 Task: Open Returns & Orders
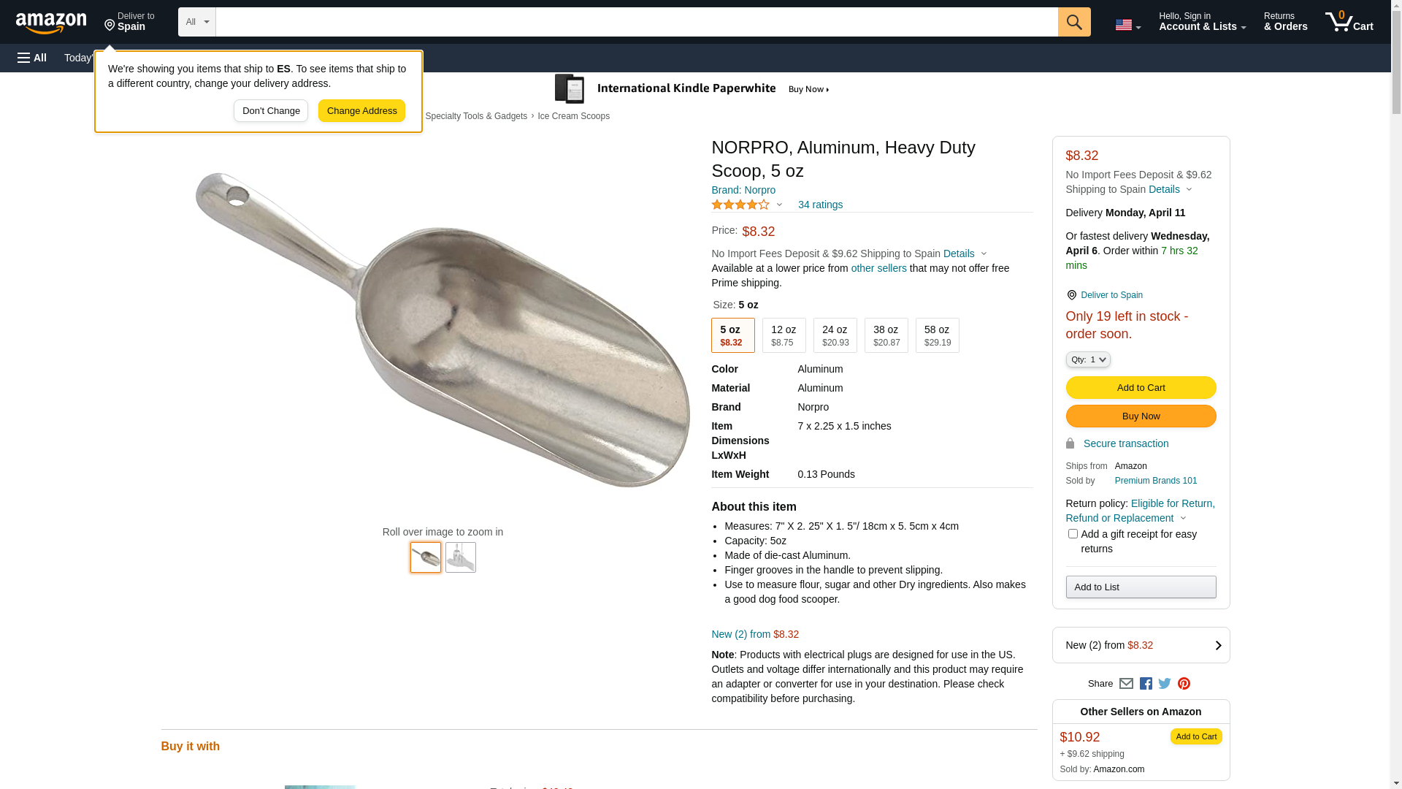[x=1285, y=22]
